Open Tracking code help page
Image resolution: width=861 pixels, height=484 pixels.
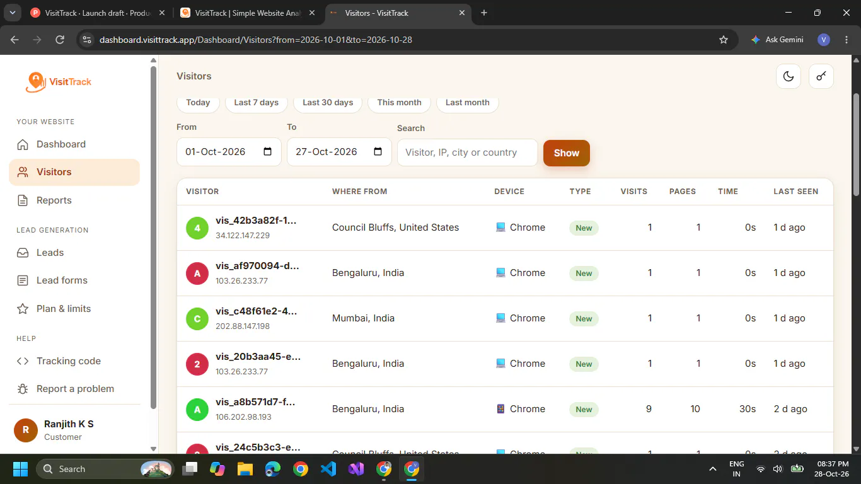pos(74,361)
